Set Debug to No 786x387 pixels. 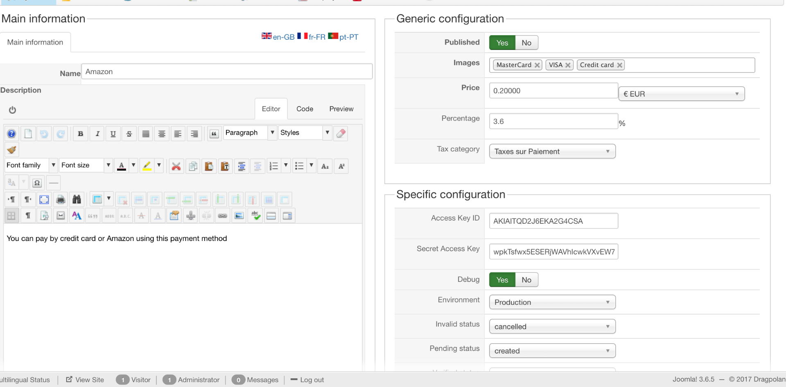point(526,280)
